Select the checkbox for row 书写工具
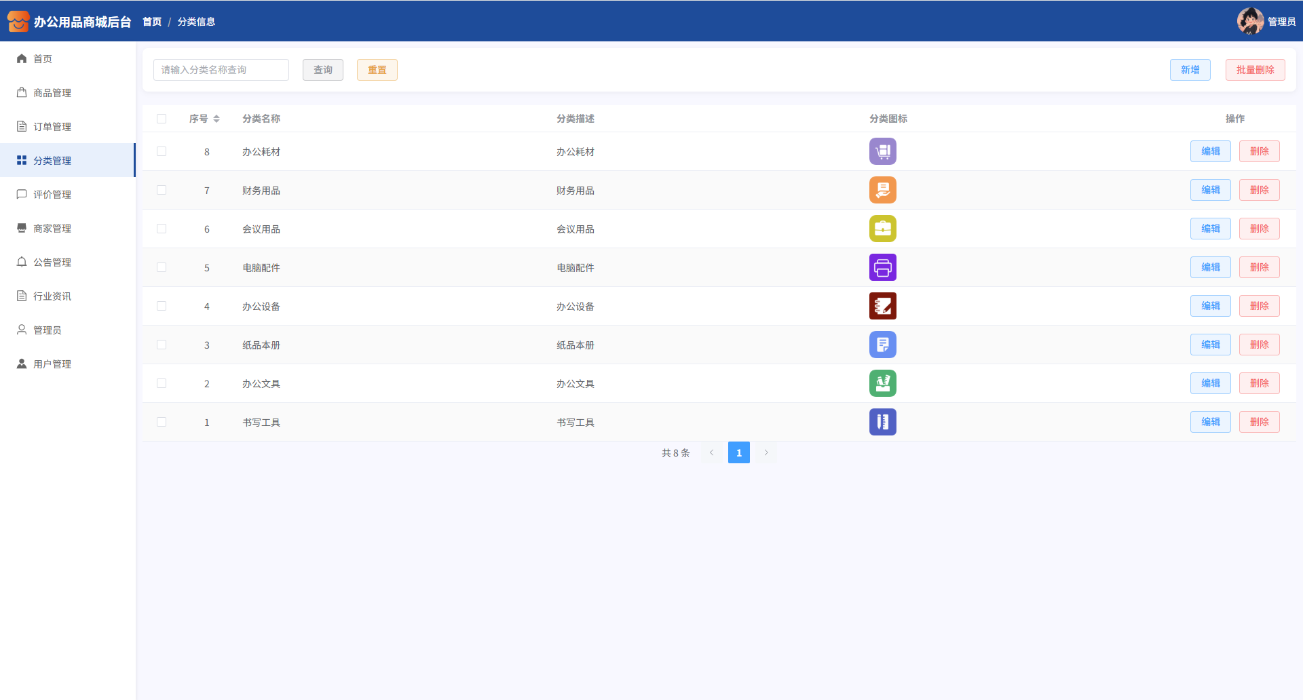 point(162,422)
